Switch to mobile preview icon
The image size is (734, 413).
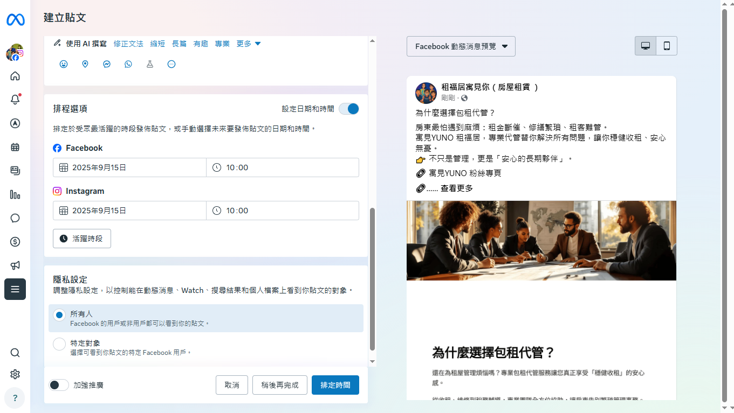coord(667,46)
